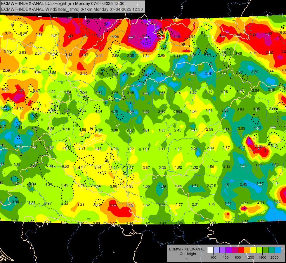Click the wind shear value 6.10
Image resolution: width=286 pixels, height=263 pixels.
67,129
